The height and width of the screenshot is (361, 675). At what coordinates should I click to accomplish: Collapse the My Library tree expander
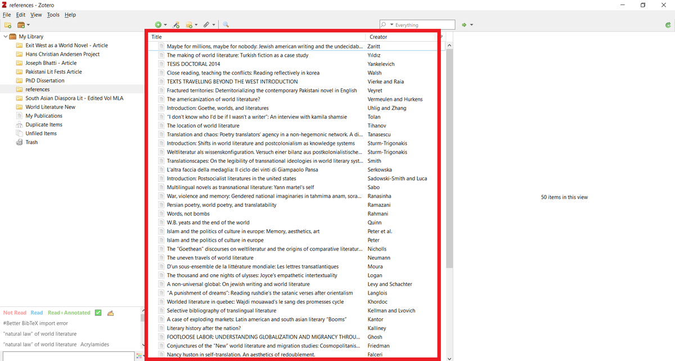6,37
